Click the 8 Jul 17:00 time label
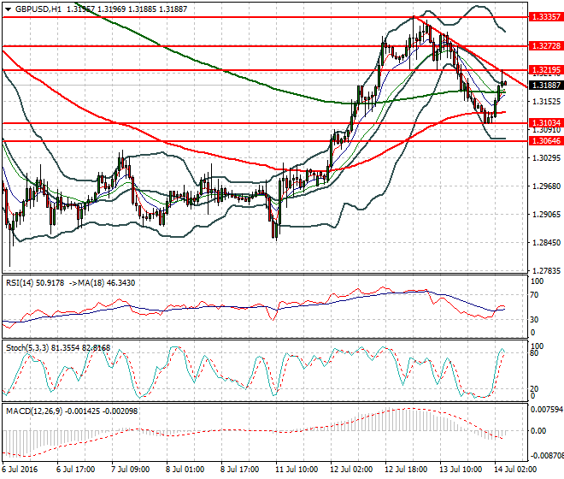The height and width of the screenshot is (479, 564). point(239,470)
